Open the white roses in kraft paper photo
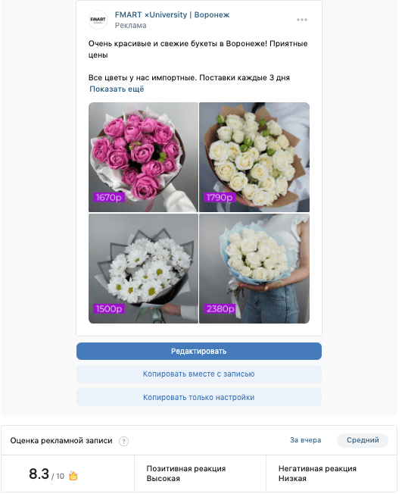Image resolution: width=405 pixels, height=494 pixels. 254,157
